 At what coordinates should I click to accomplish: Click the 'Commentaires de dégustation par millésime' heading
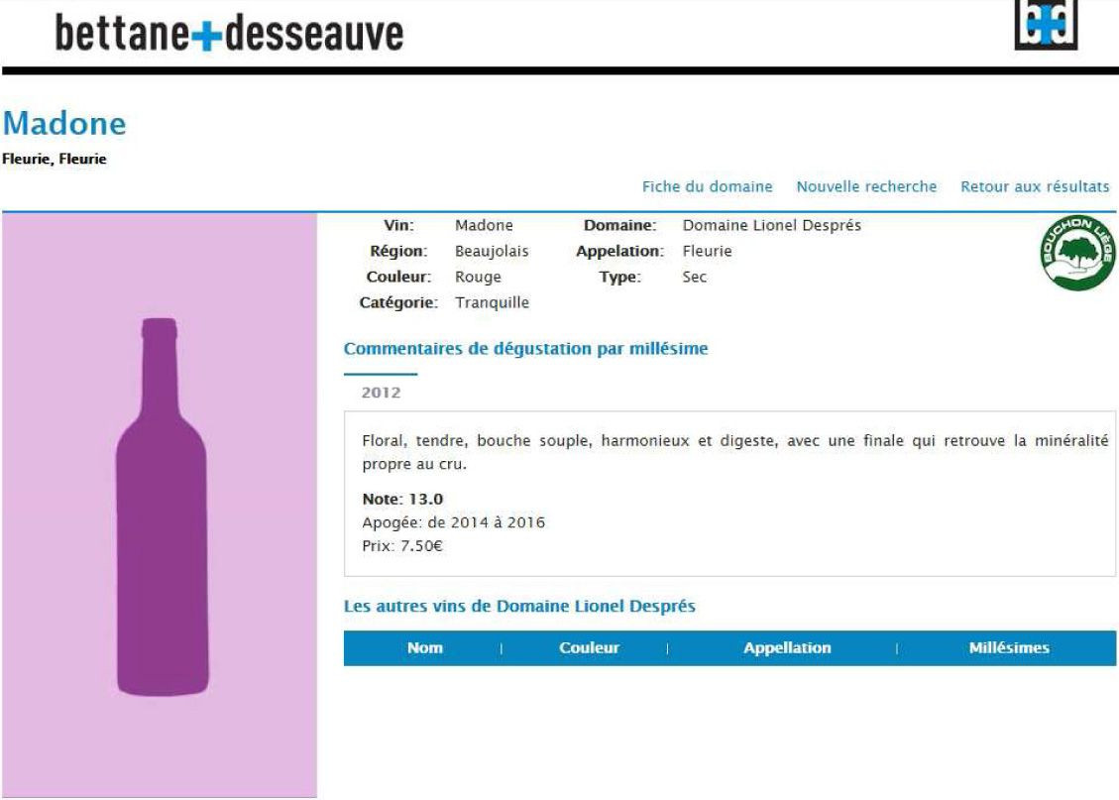(x=526, y=349)
